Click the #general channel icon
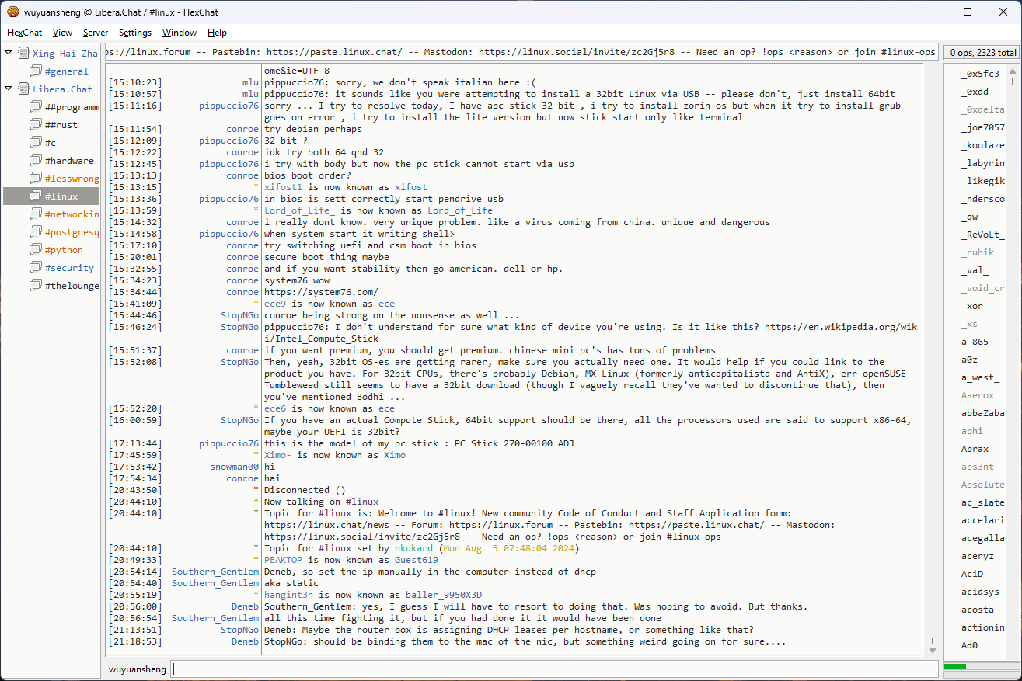Image resolution: width=1022 pixels, height=681 pixels. (36, 71)
